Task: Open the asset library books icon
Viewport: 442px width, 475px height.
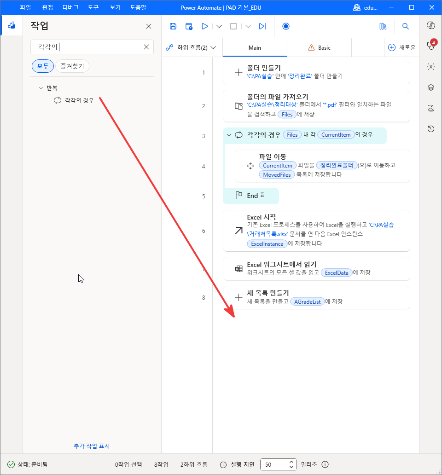Action: click(x=383, y=26)
